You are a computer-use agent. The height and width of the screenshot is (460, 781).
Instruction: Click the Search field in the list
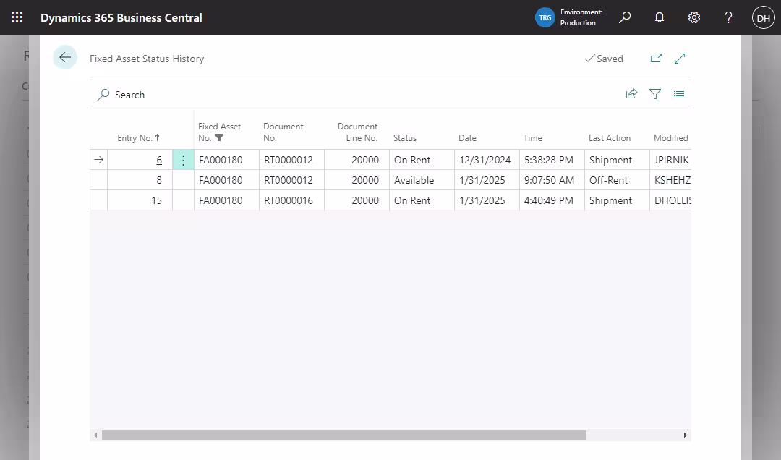point(129,95)
